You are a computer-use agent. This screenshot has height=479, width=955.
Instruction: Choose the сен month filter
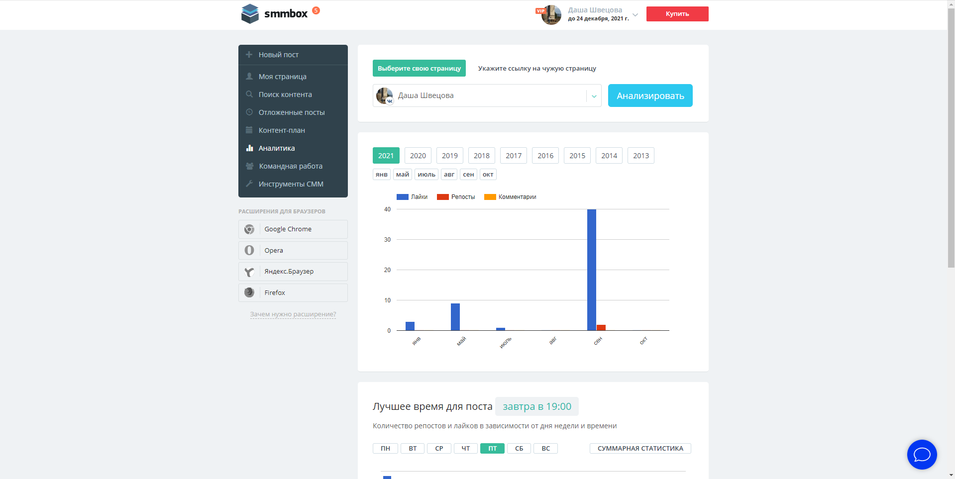468,174
